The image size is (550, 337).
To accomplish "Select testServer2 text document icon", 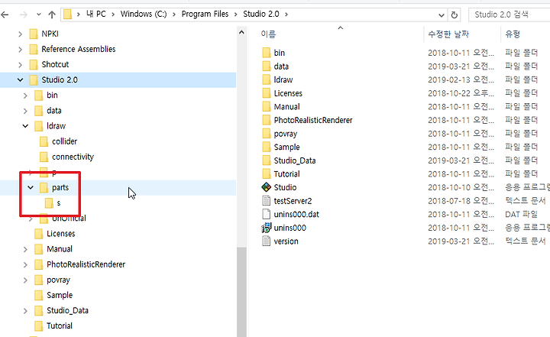I will click(x=267, y=201).
